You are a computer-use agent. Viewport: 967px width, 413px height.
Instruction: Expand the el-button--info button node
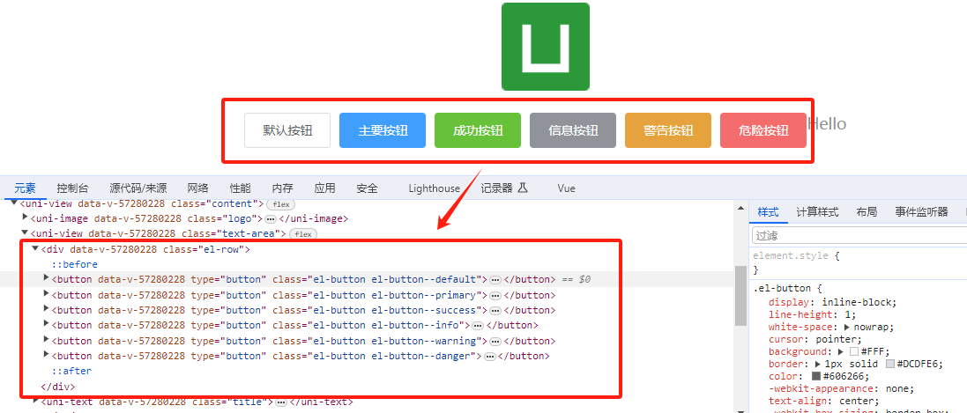(x=46, y=324)
